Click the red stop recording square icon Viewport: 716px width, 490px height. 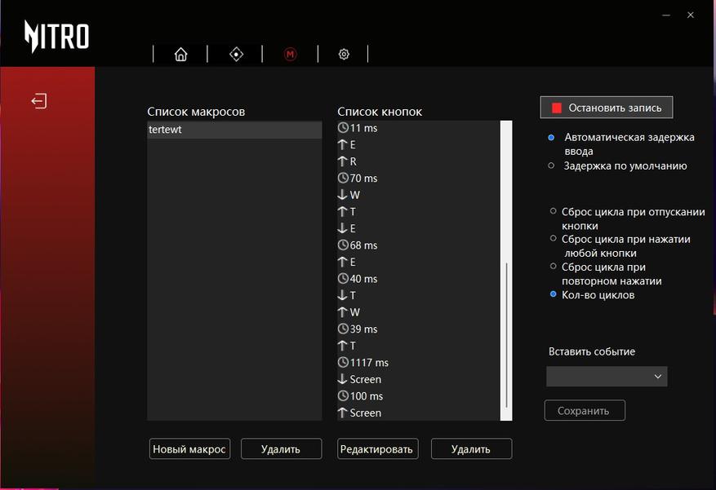556,108
